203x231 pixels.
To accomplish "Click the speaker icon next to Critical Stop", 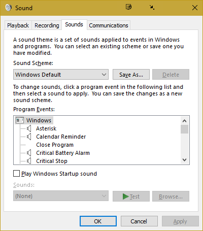I will click(x=29, y=161).
